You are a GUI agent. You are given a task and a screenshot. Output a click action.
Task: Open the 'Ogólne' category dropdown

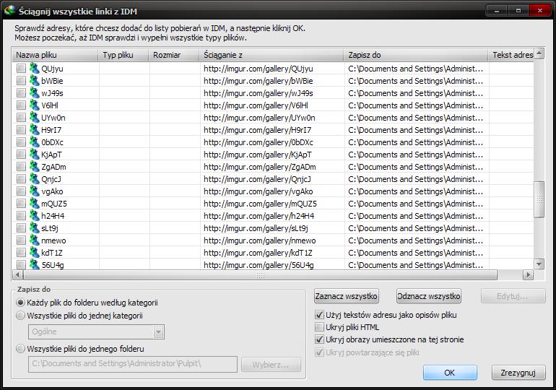[158, 331]
